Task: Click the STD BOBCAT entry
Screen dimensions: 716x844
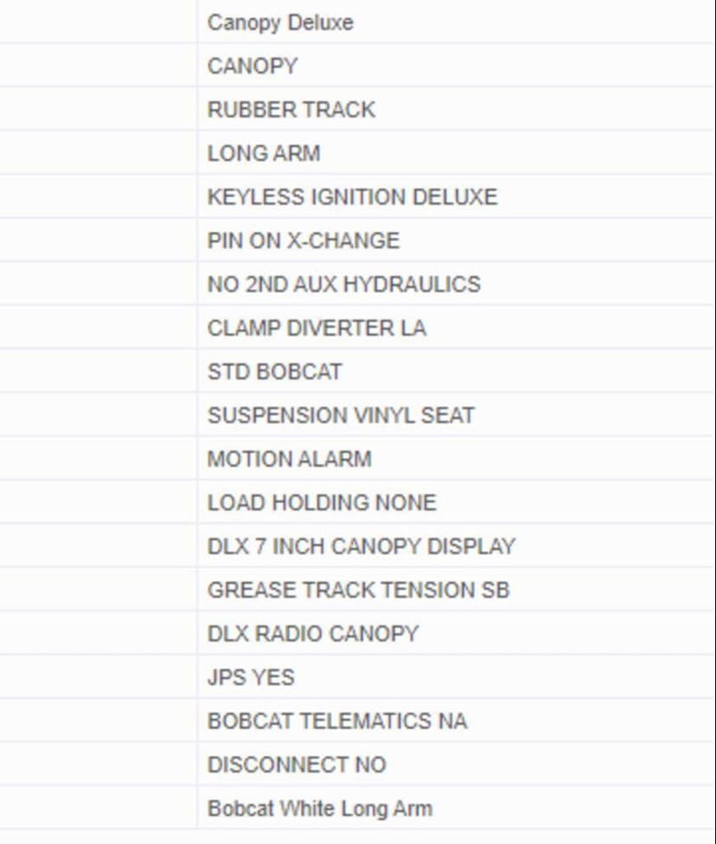Action: coord(274,372)
